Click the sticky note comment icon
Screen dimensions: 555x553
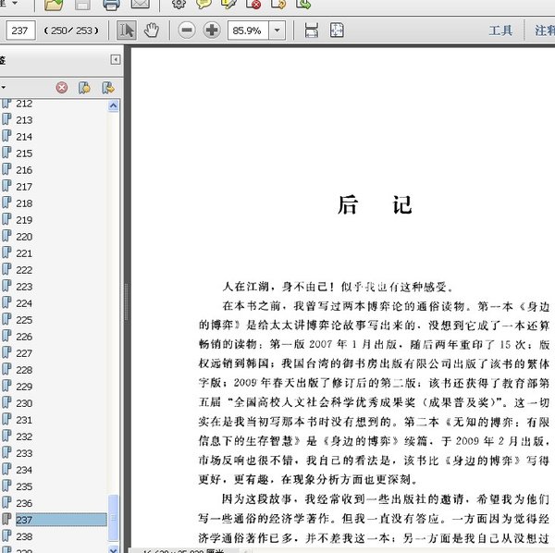[x=203, y=5]
